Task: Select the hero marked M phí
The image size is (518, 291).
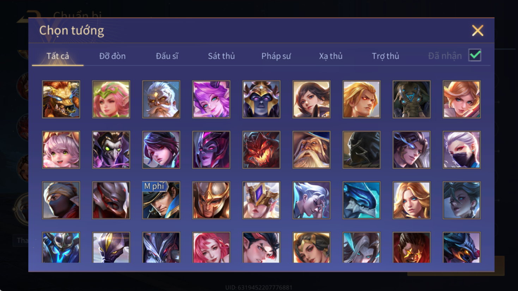Action: coord(161,200)
